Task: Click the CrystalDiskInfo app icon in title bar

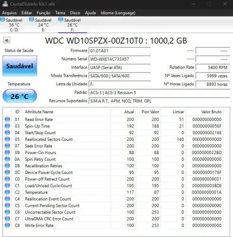Action: pos(5,4)
